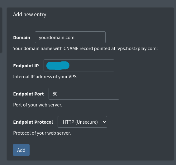Screen dimensions: 176x165
Task: Click the Protocol of your web server hint
Action: (x=42, y=133)
